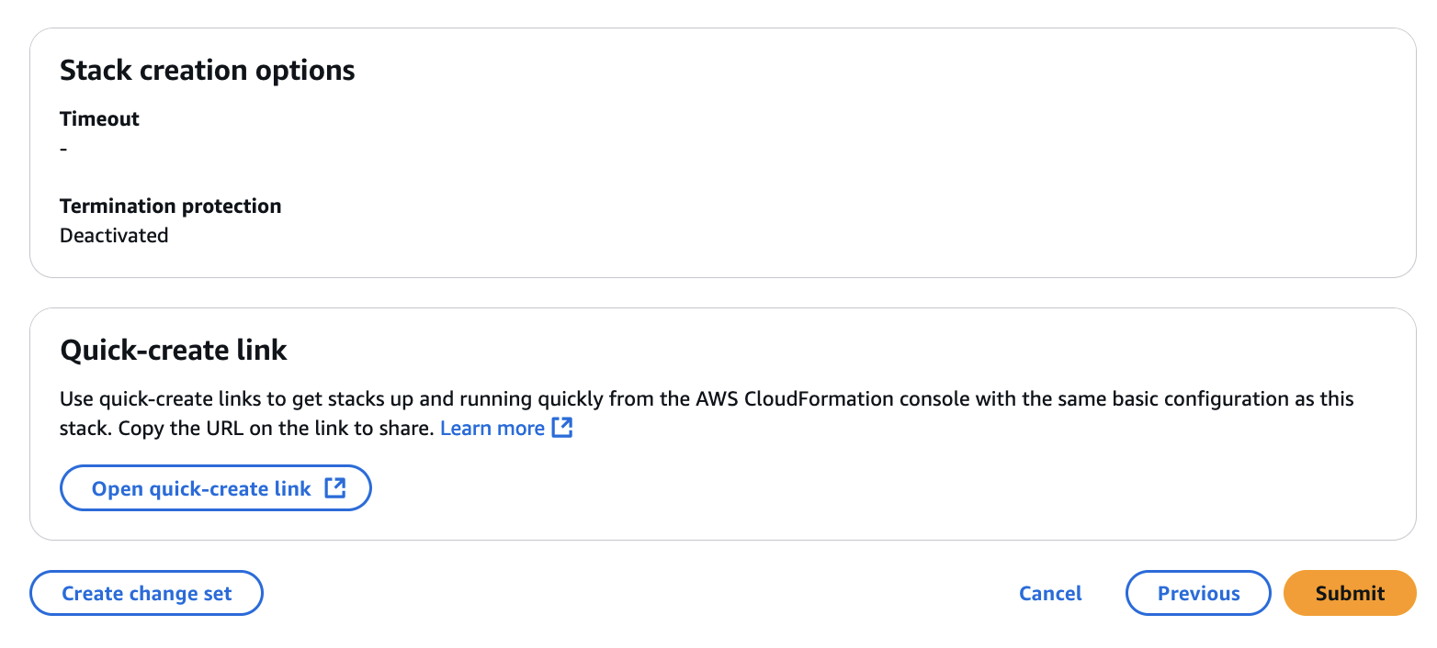Cancel the stack creation
Screen dimensions: 1437x648
(x=1049, y=593)
